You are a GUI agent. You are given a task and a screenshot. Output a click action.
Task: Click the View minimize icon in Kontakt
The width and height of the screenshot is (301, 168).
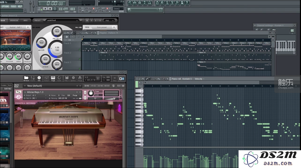[115, 79]
